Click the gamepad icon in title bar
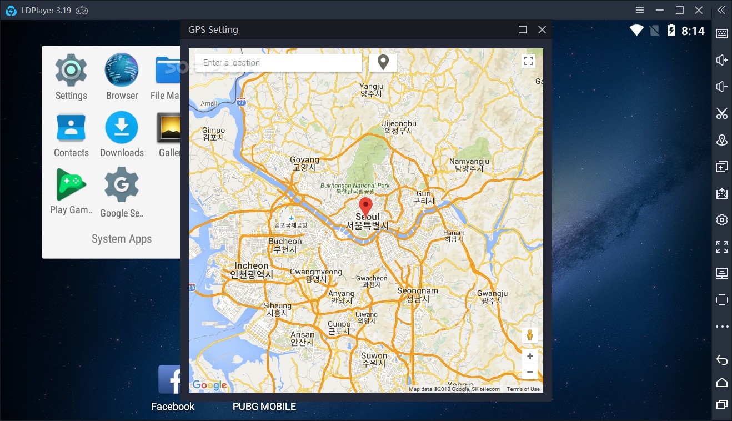The width and height of the screenshot is (732, 421). (x=82, y=10)
